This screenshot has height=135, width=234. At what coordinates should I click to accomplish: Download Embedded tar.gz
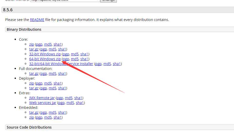pyautogui.click(x=34, y=112)
